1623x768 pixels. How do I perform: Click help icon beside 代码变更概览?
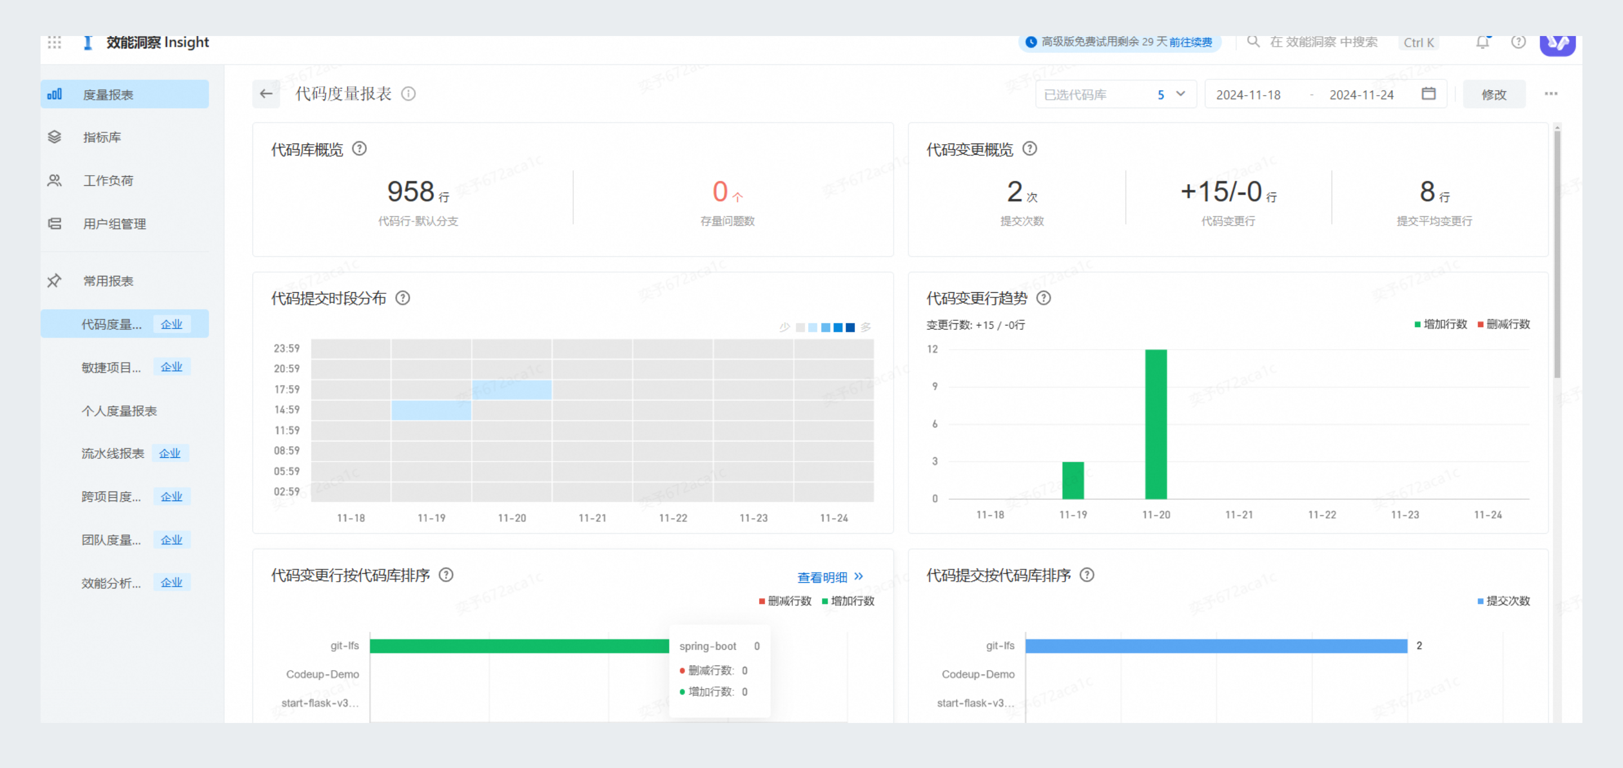click(x=1030, y=149)
